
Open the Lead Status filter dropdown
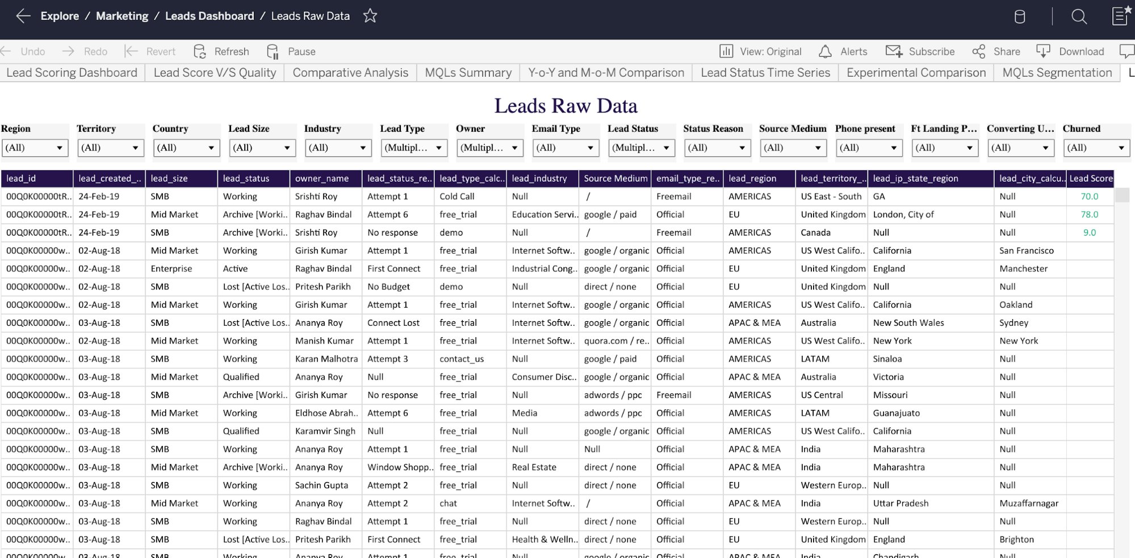(x=642, y=148)
